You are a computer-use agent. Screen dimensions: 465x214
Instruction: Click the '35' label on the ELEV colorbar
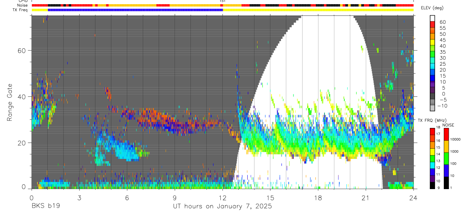[x=443, y=52]
